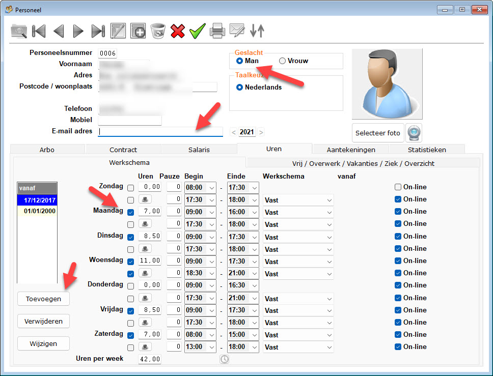Click the clock icon below the schedule
Viewport: 493px width, 376px height.
[224, 359]
